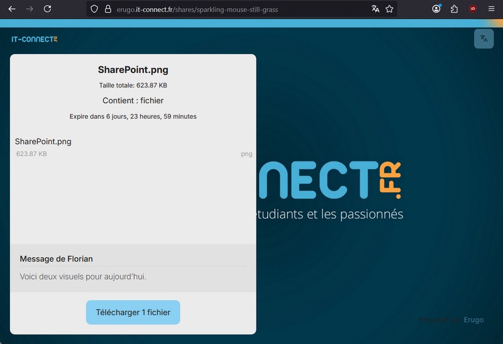503x344 pixels.
Task: Click the expiry countdown text
Action: coord(133,116)
